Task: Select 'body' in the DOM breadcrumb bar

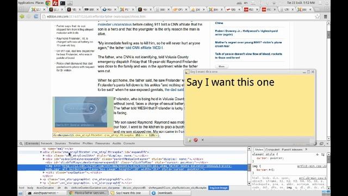Action: 30,188
